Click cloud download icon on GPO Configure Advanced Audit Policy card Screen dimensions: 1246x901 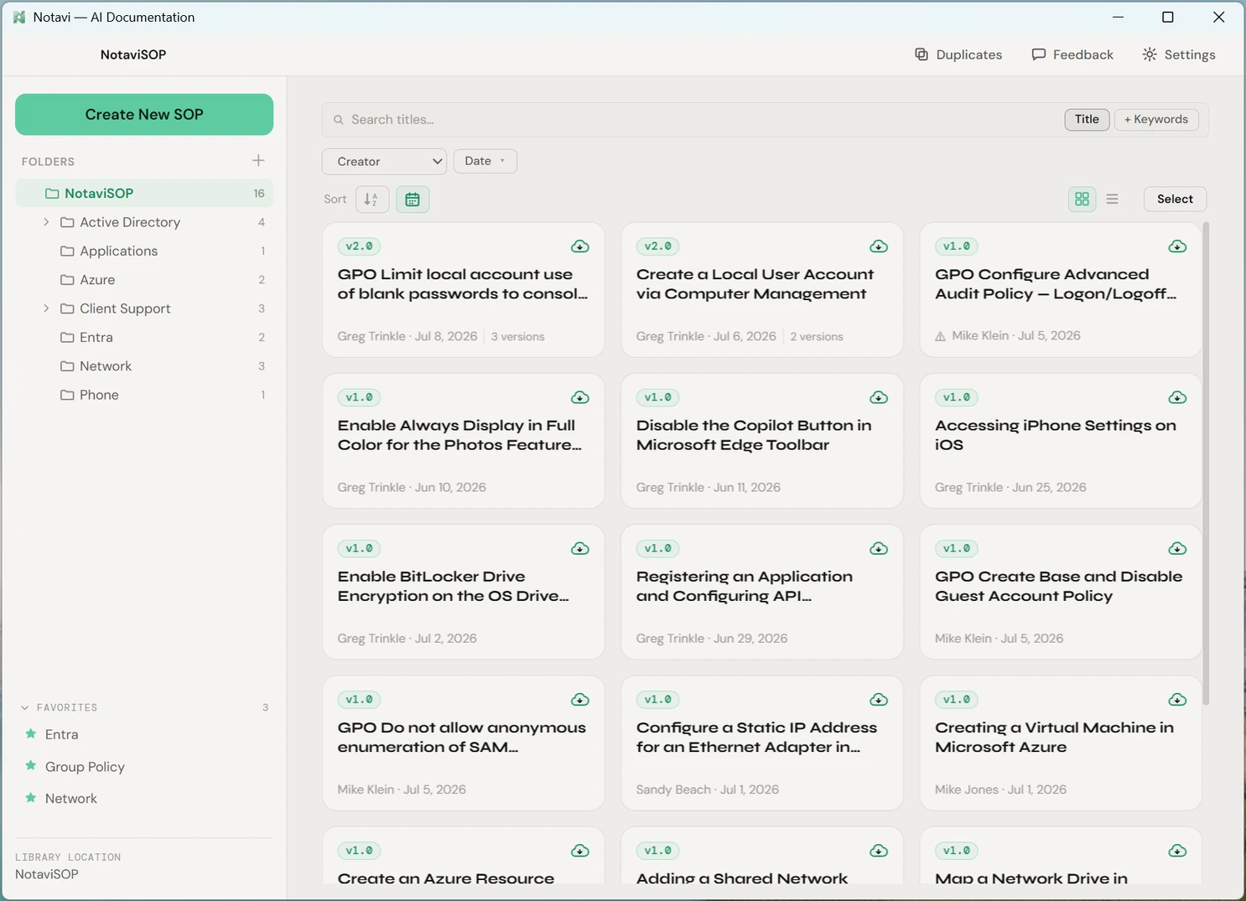1176,246
